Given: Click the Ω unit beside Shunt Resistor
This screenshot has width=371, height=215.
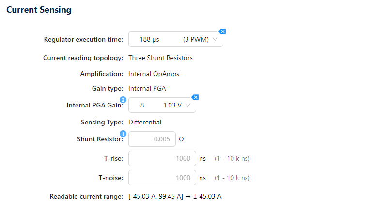Looking at the screenshot, I should point(182,139).
